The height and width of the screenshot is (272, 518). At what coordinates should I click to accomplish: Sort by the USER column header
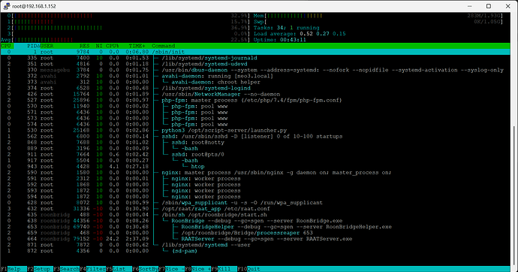coord(47,46)
